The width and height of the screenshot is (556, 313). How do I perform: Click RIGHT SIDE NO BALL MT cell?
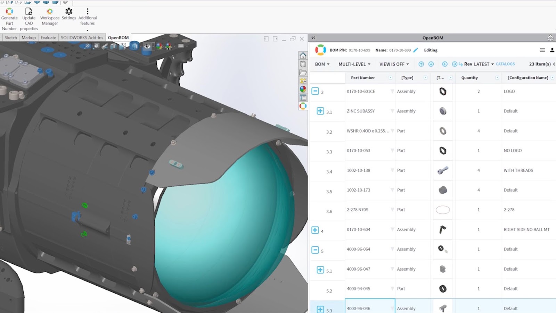click(x=529, y=229)
